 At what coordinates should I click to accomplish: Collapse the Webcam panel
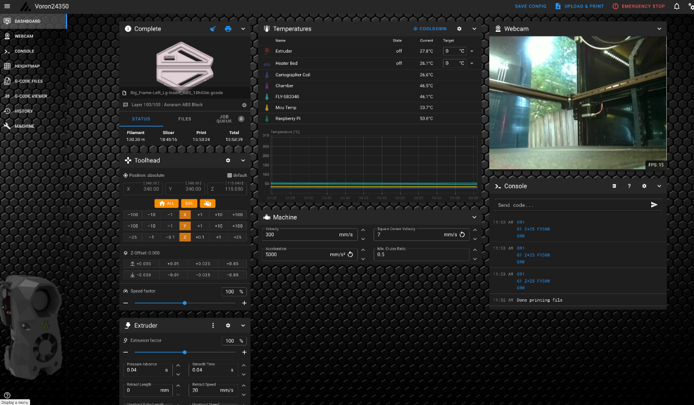[x=659, y=29]
